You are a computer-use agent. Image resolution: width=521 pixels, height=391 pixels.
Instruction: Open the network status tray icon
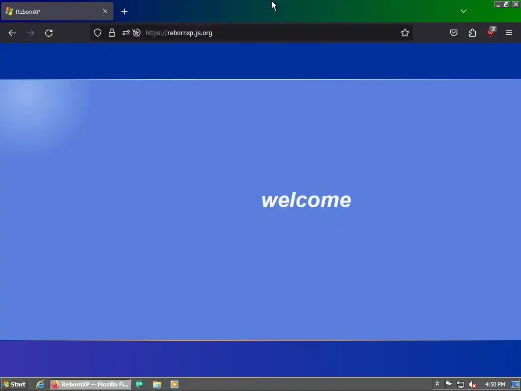coord(460,385)
